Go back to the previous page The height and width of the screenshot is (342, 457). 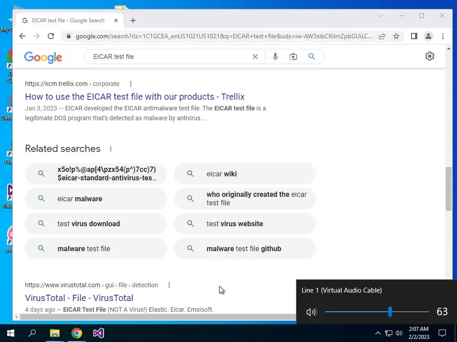point(22,36)
